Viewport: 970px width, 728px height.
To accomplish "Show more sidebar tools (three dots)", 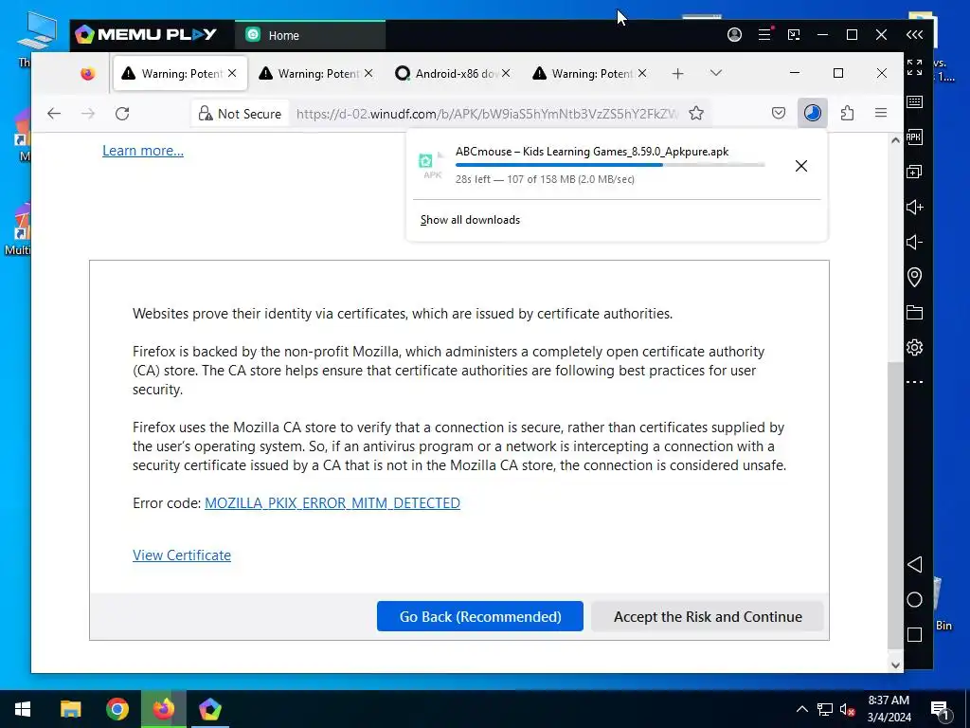I will tap(914, 382).
